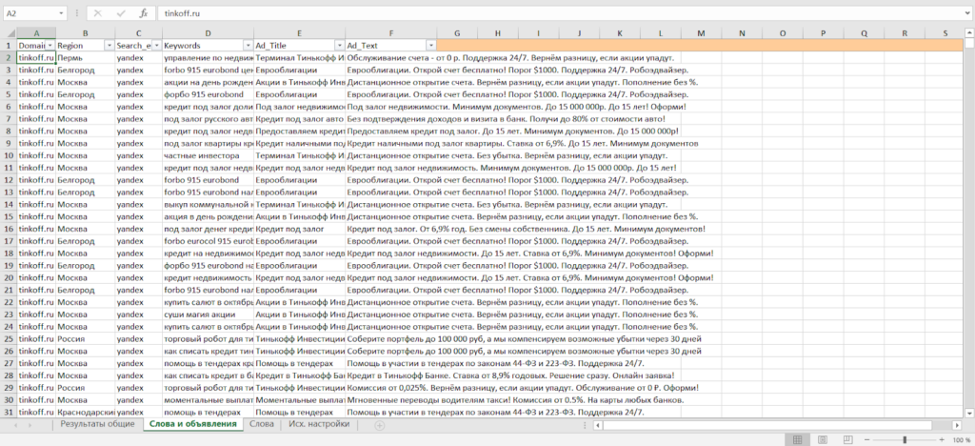
Task: Click row 16 Ad_Title cell Кредит под залог
Action: pyautogui.click(x=300, y=229)
